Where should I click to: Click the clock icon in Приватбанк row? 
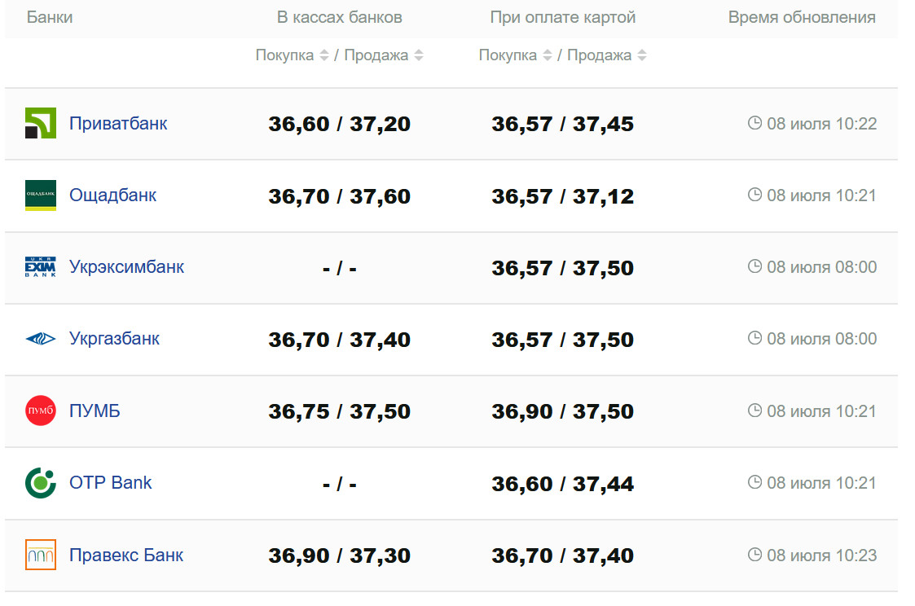pos(754,123)
